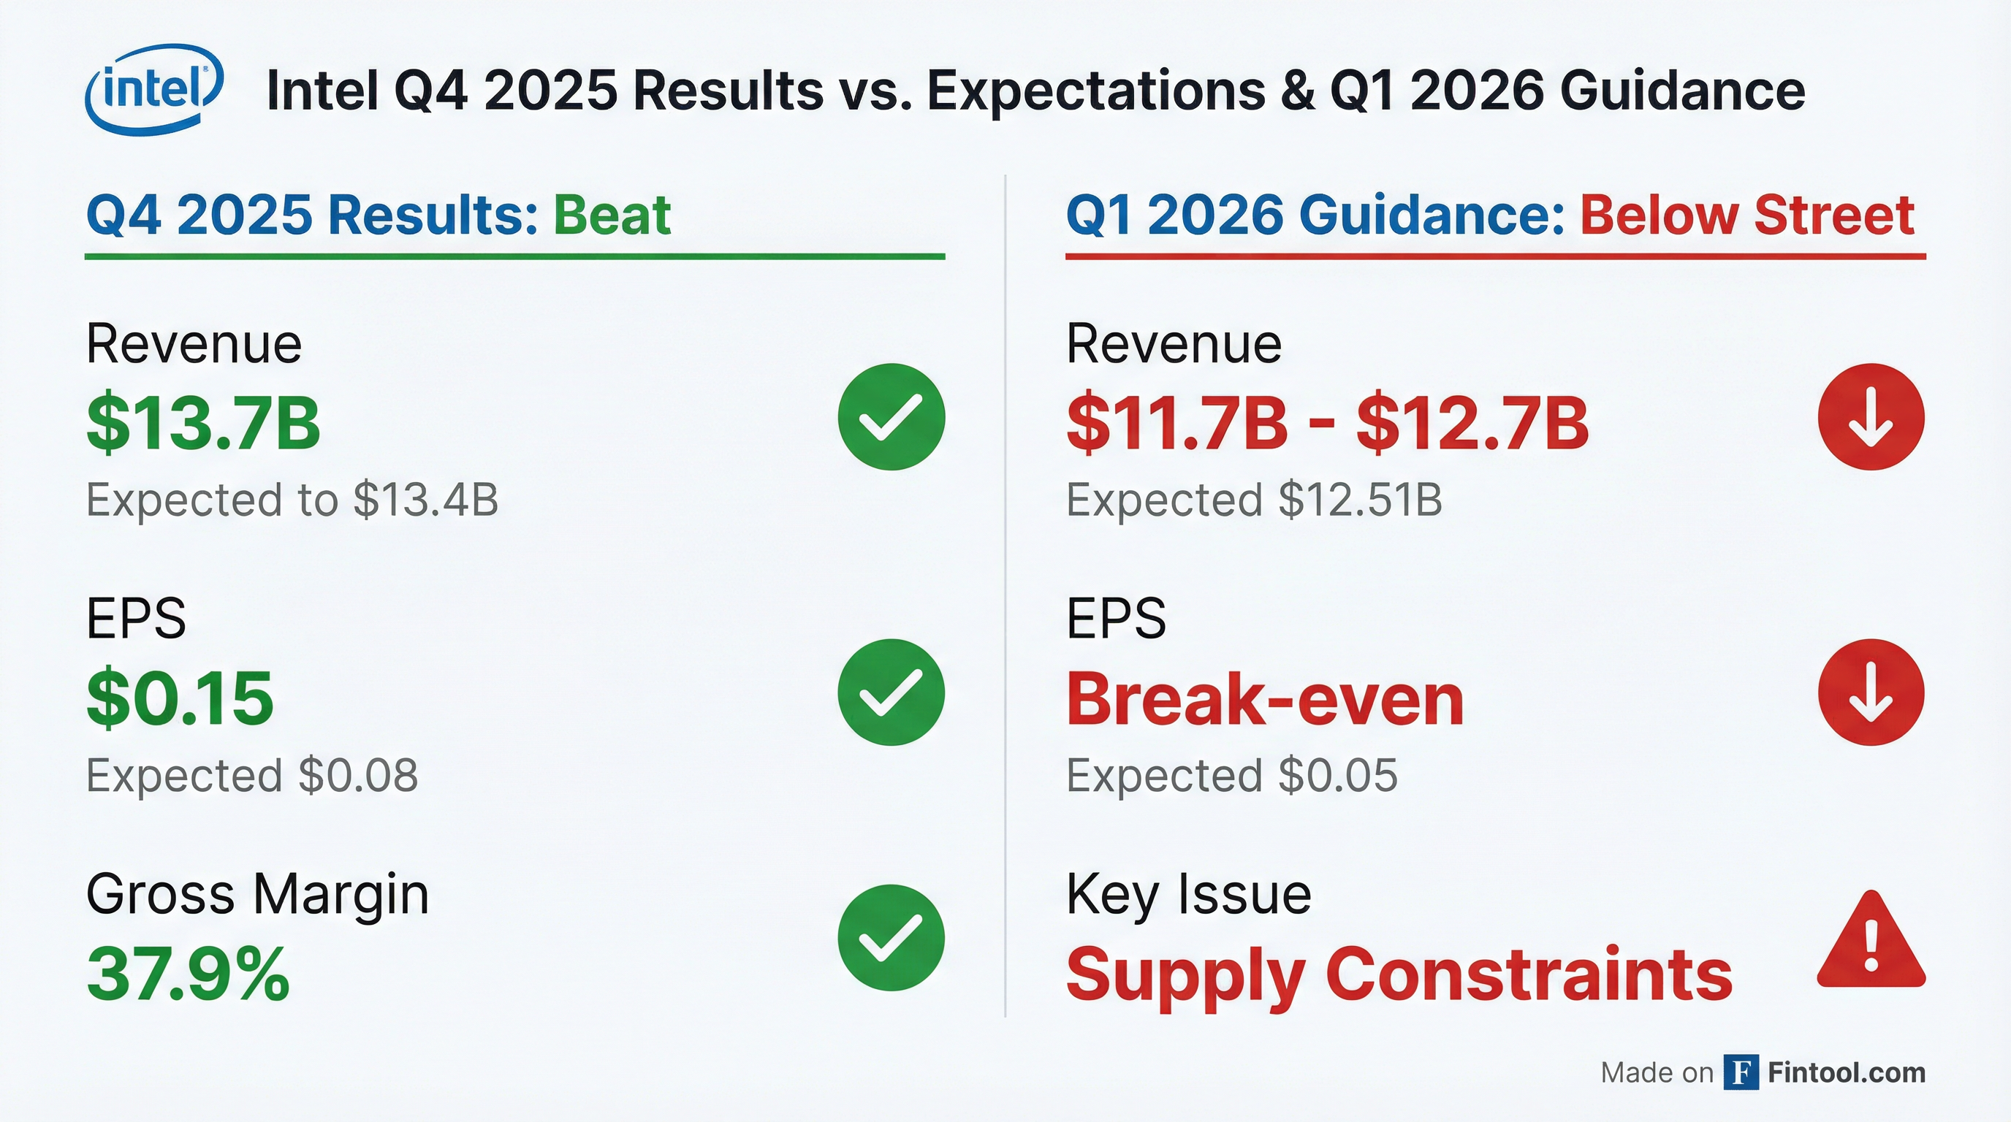Click the green checkmark beside Gross Margin
Screen dimensions: 2011x1122
[891, 937]
